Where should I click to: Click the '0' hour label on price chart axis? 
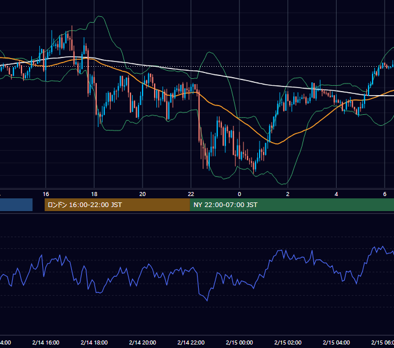tap(239, 194)
